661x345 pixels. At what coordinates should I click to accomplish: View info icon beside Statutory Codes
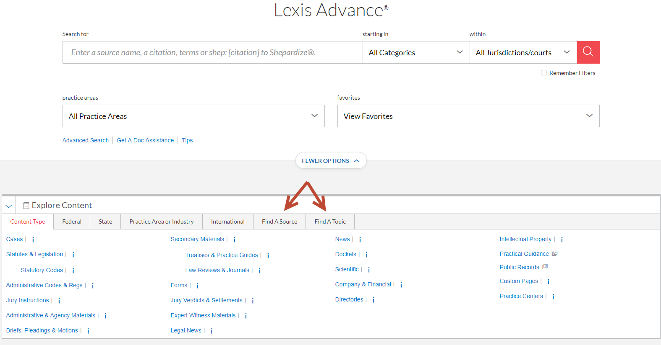coord(73,270)
